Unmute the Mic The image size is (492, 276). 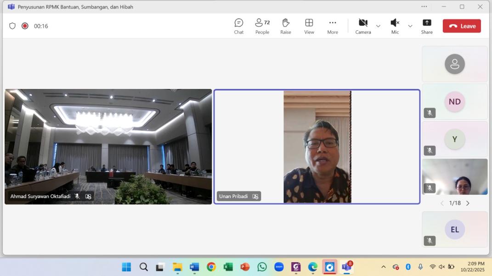tap(395, 26)
